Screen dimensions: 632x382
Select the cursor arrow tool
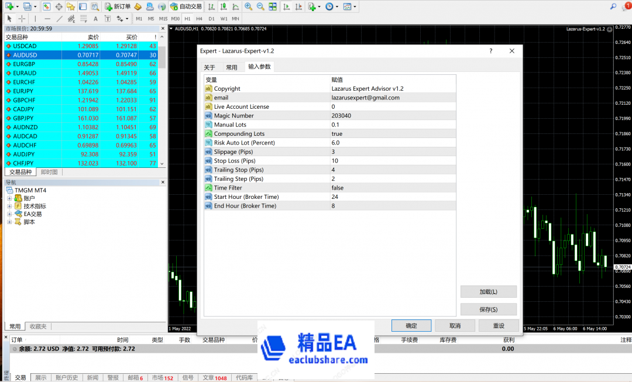[x=9, y=19]
